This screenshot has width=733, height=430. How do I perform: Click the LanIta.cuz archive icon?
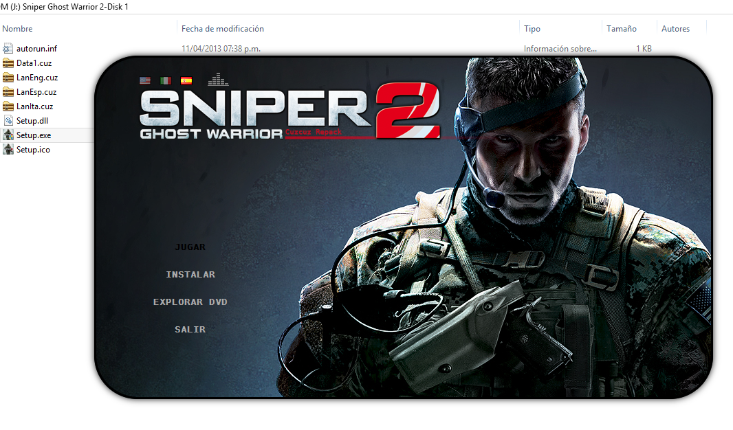8,106
